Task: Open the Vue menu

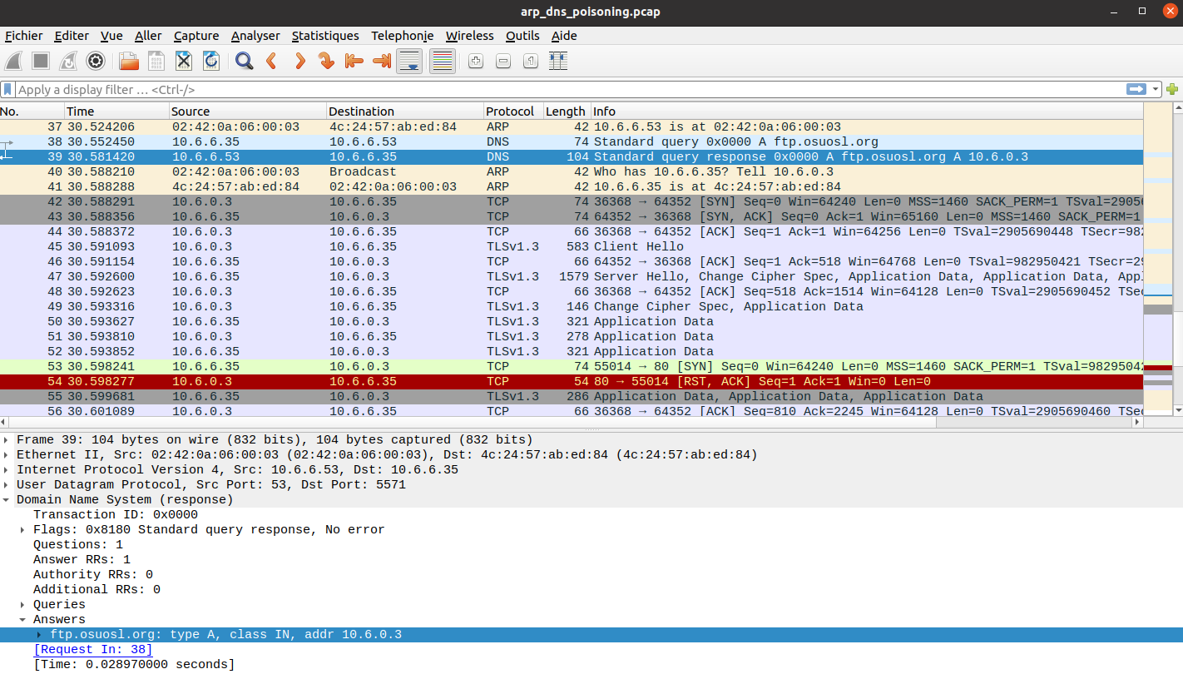Action: [x=111, y=36]
